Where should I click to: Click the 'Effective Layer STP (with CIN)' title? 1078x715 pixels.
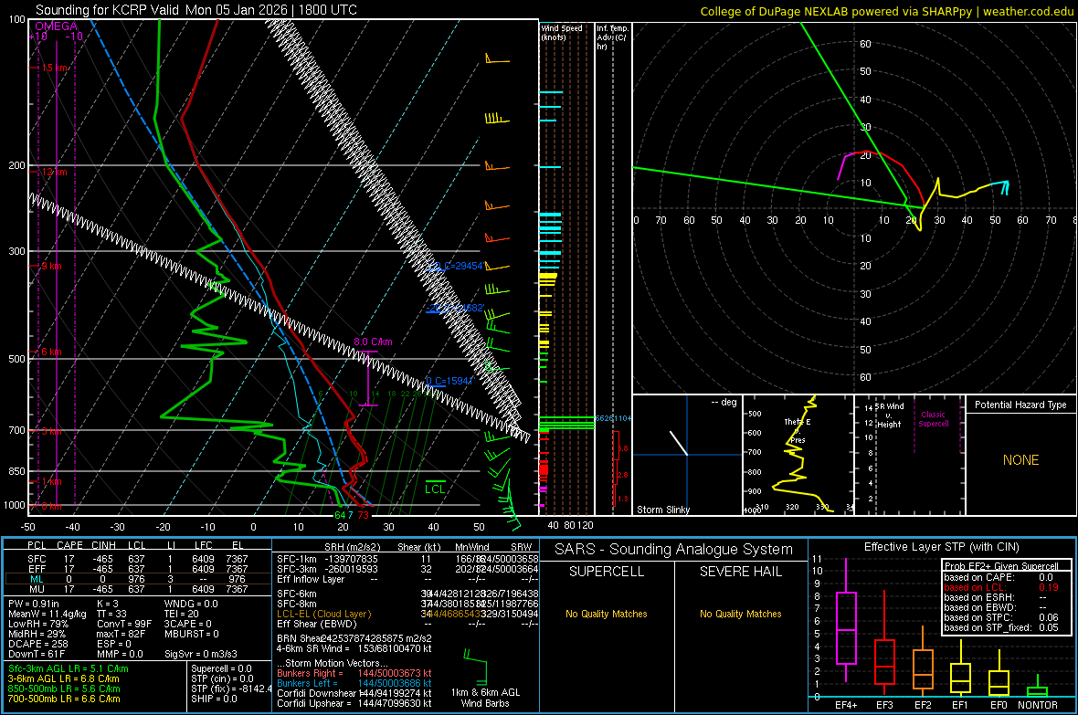[x=941, y=547]
